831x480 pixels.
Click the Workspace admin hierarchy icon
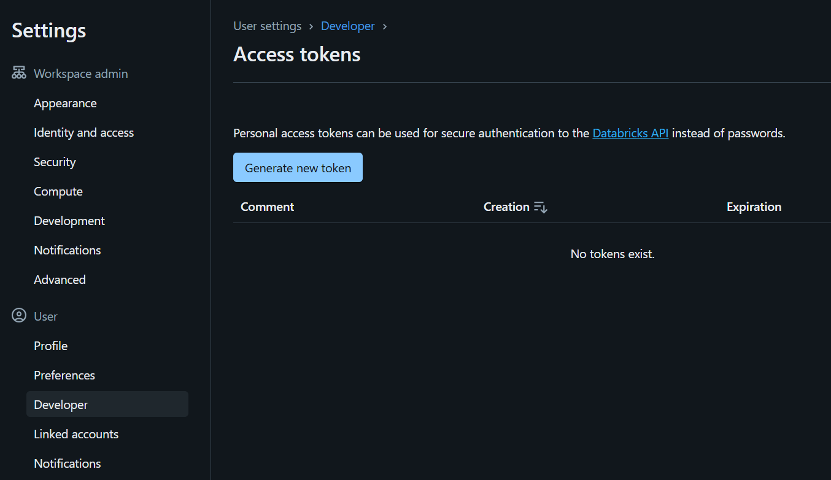[19, 74]
